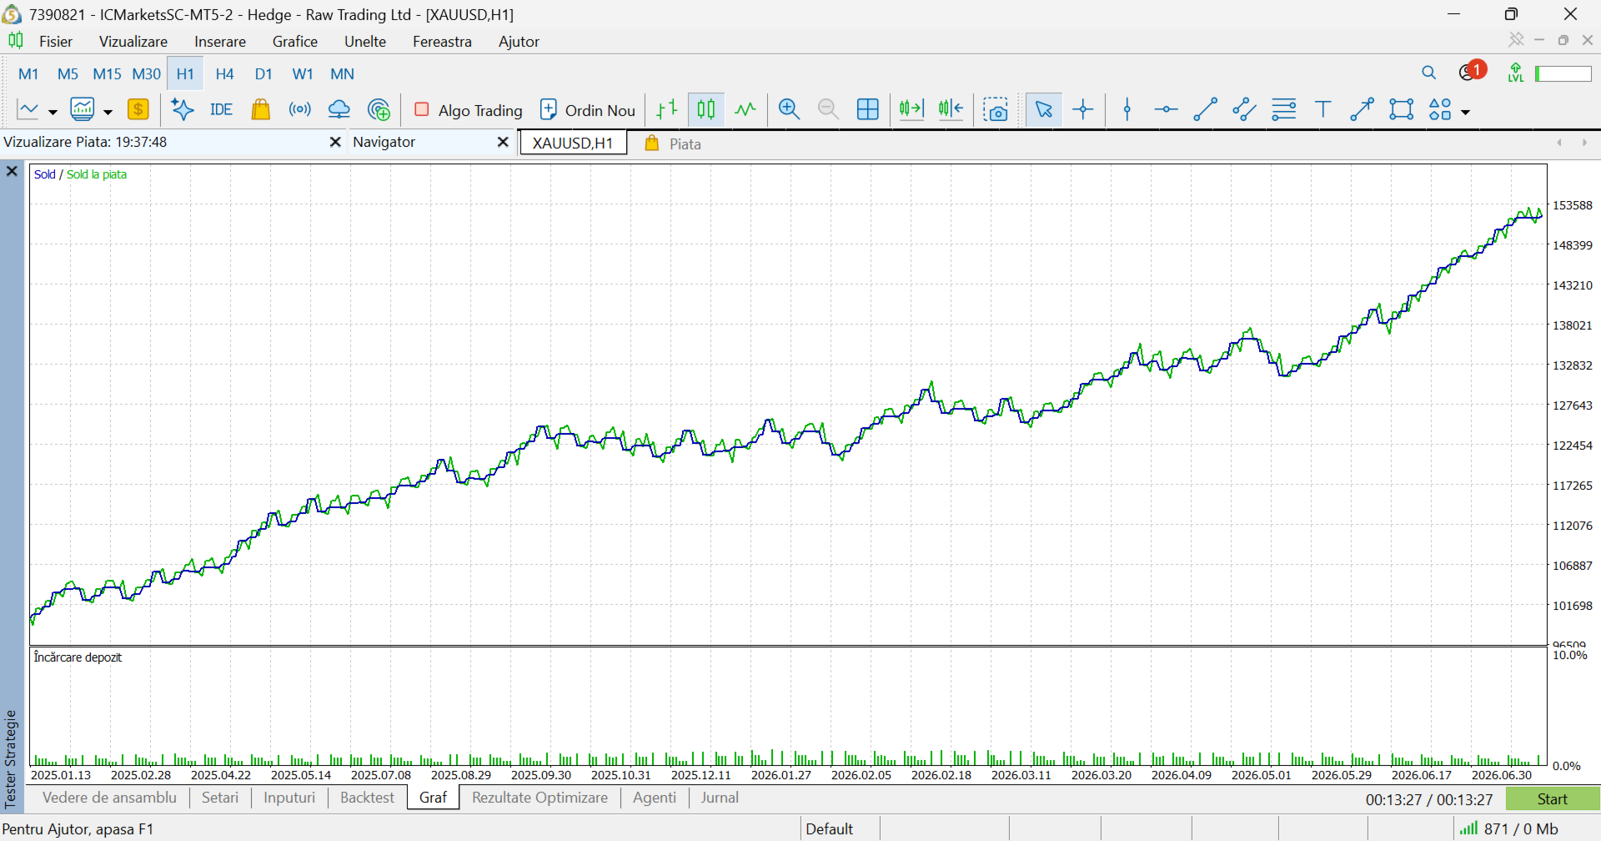Click the progress bar near LVL icon
Screen dimensions: 1601x841
coord(1563,73)
